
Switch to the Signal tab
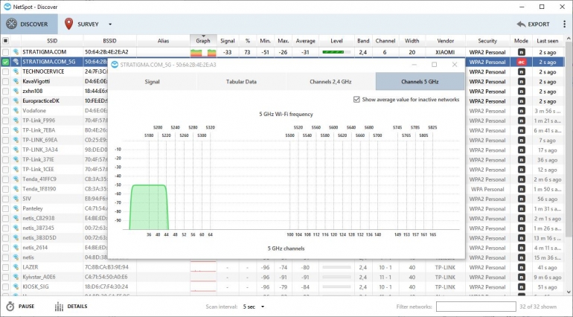click(x=152, y=82)
